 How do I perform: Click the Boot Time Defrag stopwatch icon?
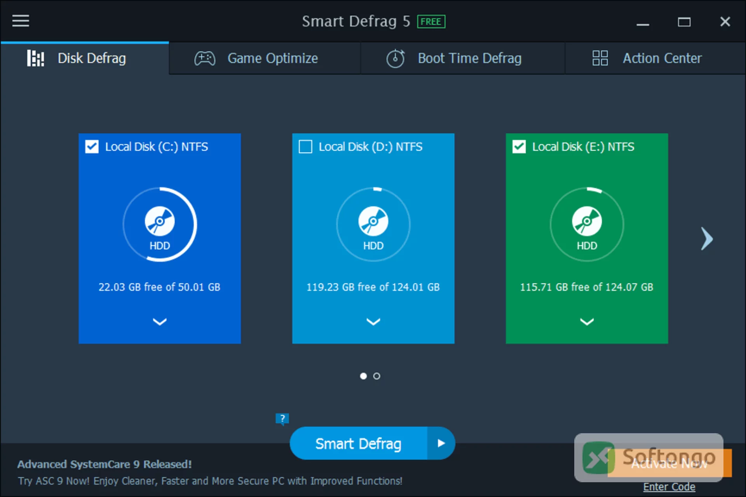396,59
